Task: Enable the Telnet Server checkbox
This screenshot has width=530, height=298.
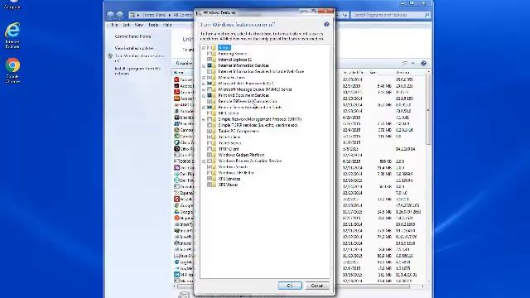Action: (x=210, y=143)
